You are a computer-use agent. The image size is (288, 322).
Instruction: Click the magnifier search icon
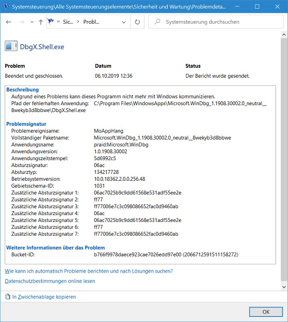coord(157,21)
